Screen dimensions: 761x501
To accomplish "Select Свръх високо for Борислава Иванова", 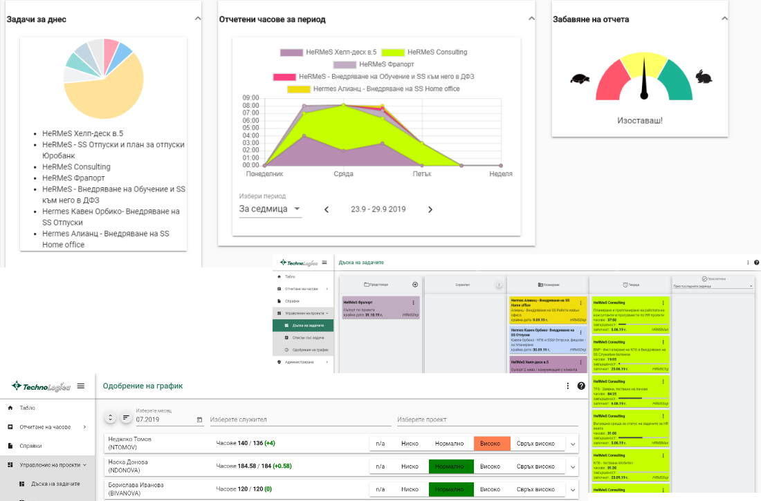I will (535, 489).
